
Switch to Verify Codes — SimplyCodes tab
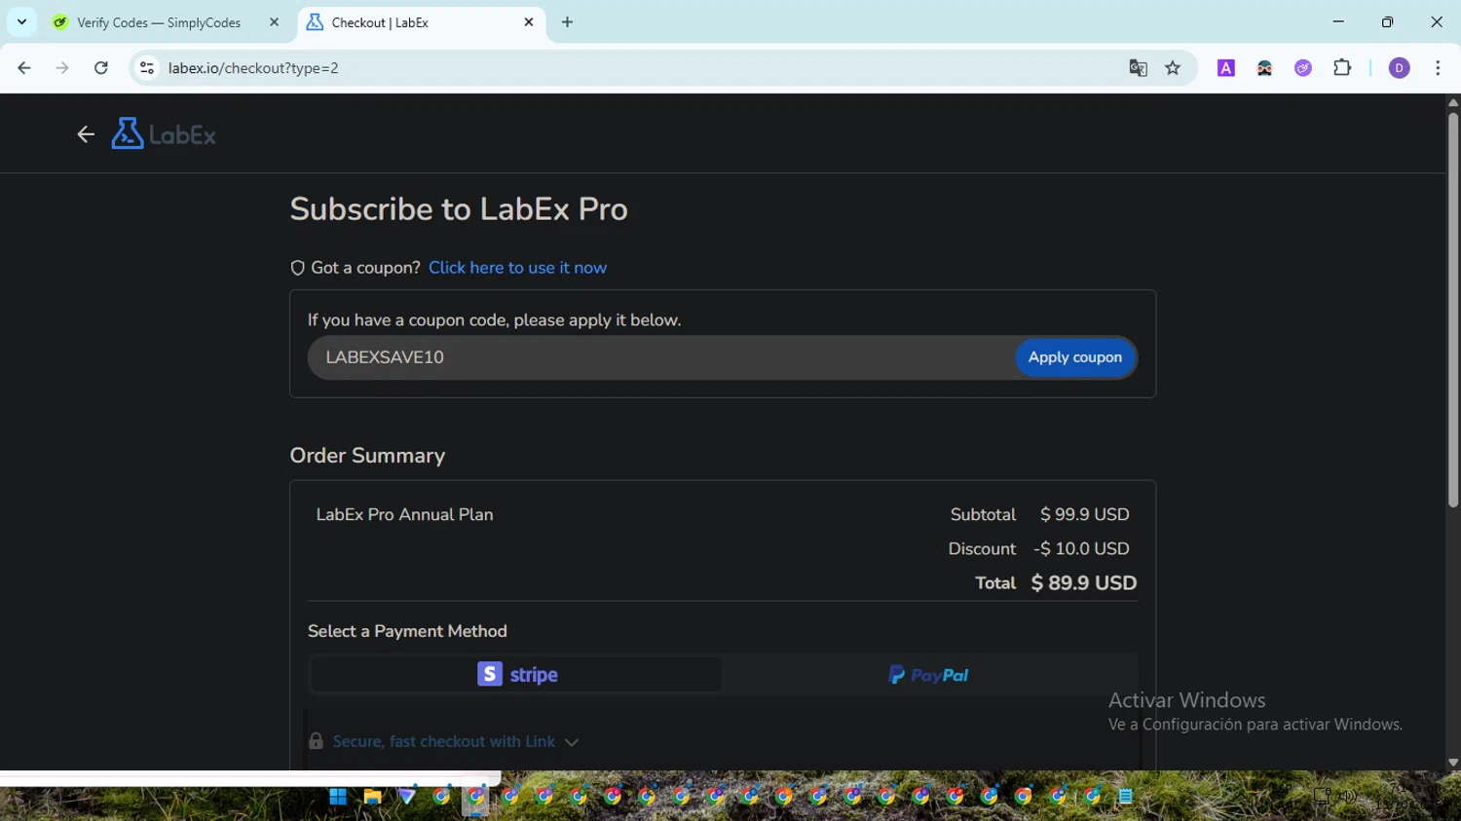[158, 22]
